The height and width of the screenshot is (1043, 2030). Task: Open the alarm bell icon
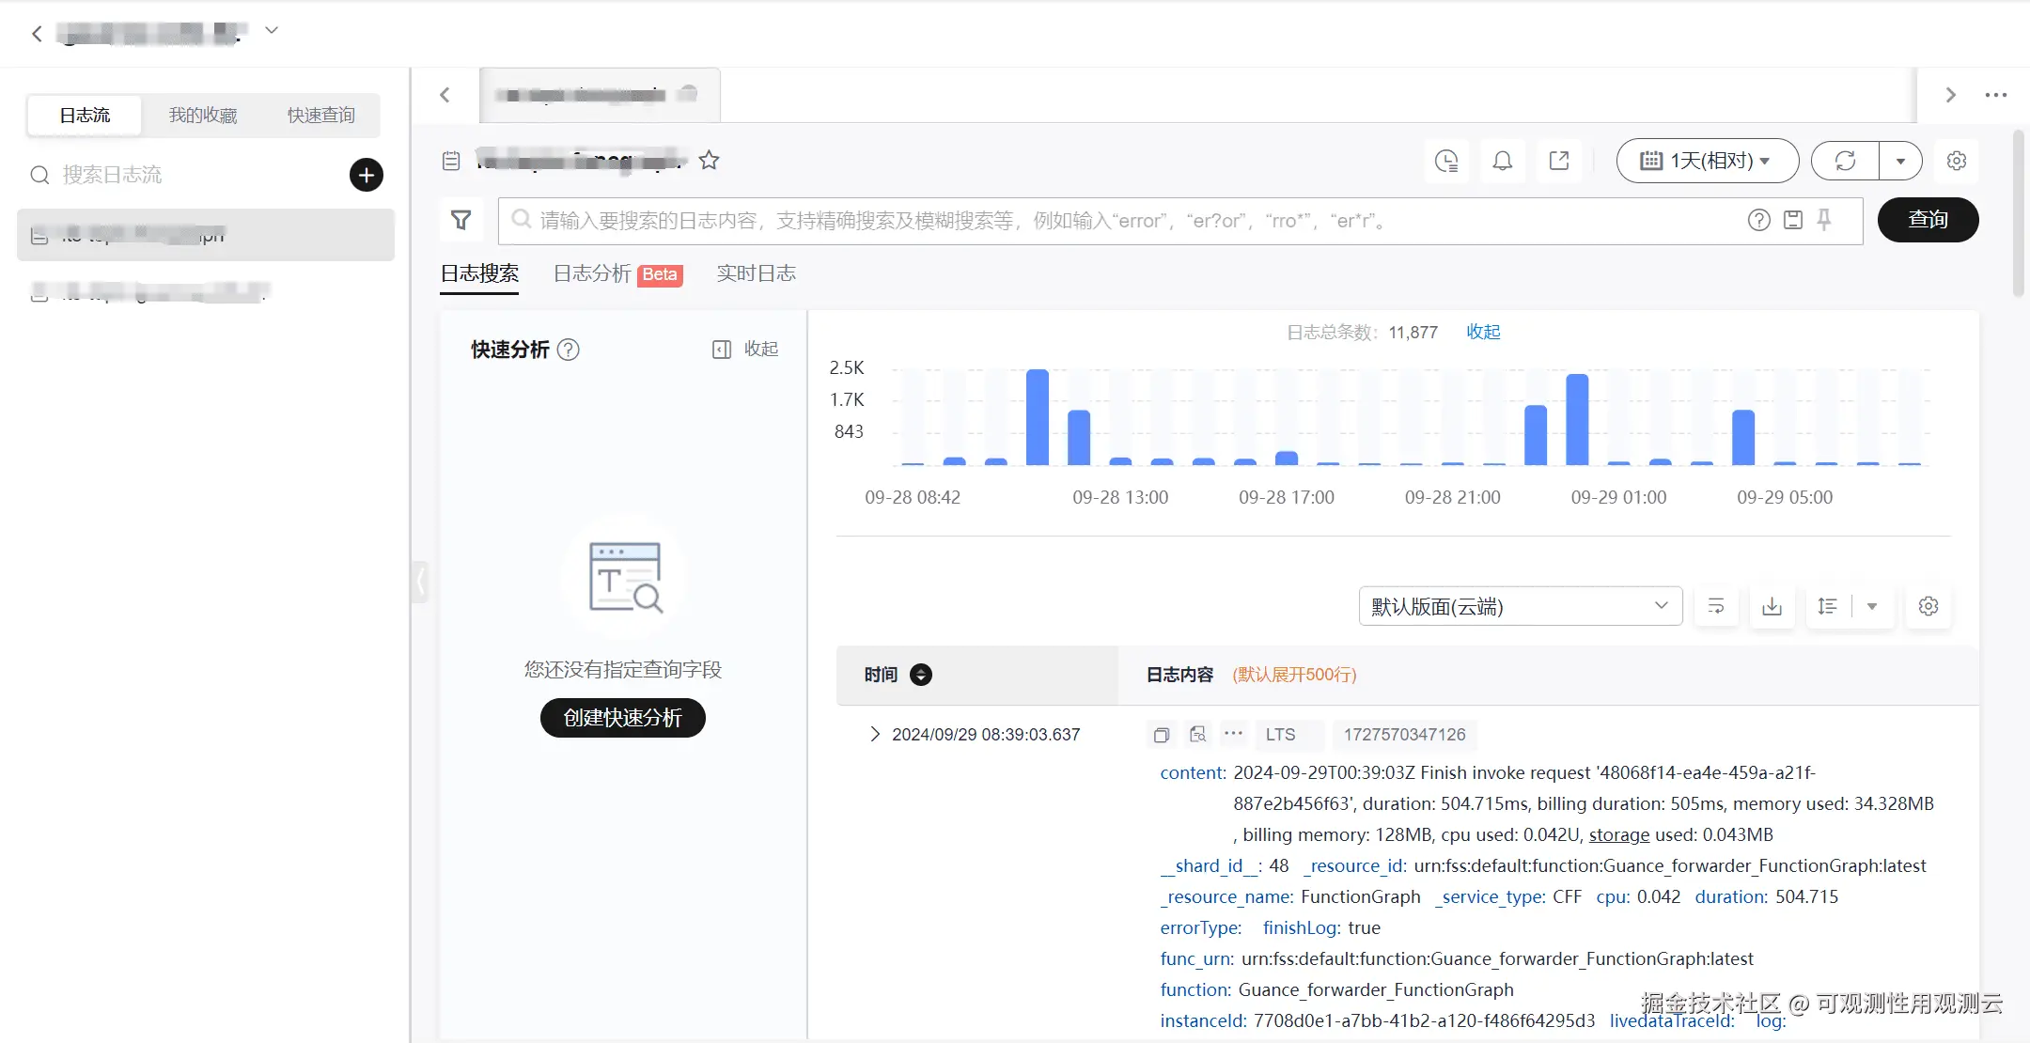1503,161
